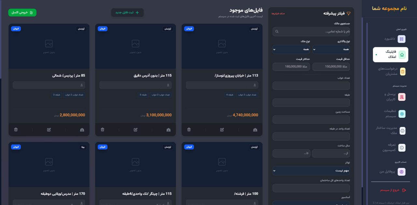
Task: Delete the 113 متر خیابان پیروزی listing
Action: [189, 130]
